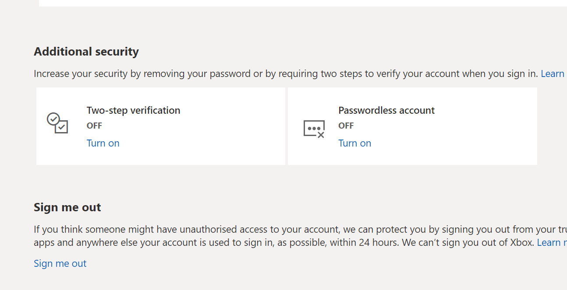Toggle the OFF status under Two-step verification
The image size is (567, 290).
(94, 126)
